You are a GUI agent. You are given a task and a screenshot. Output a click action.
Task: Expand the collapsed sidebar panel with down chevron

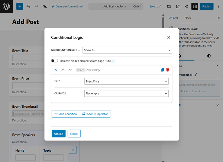217,105
